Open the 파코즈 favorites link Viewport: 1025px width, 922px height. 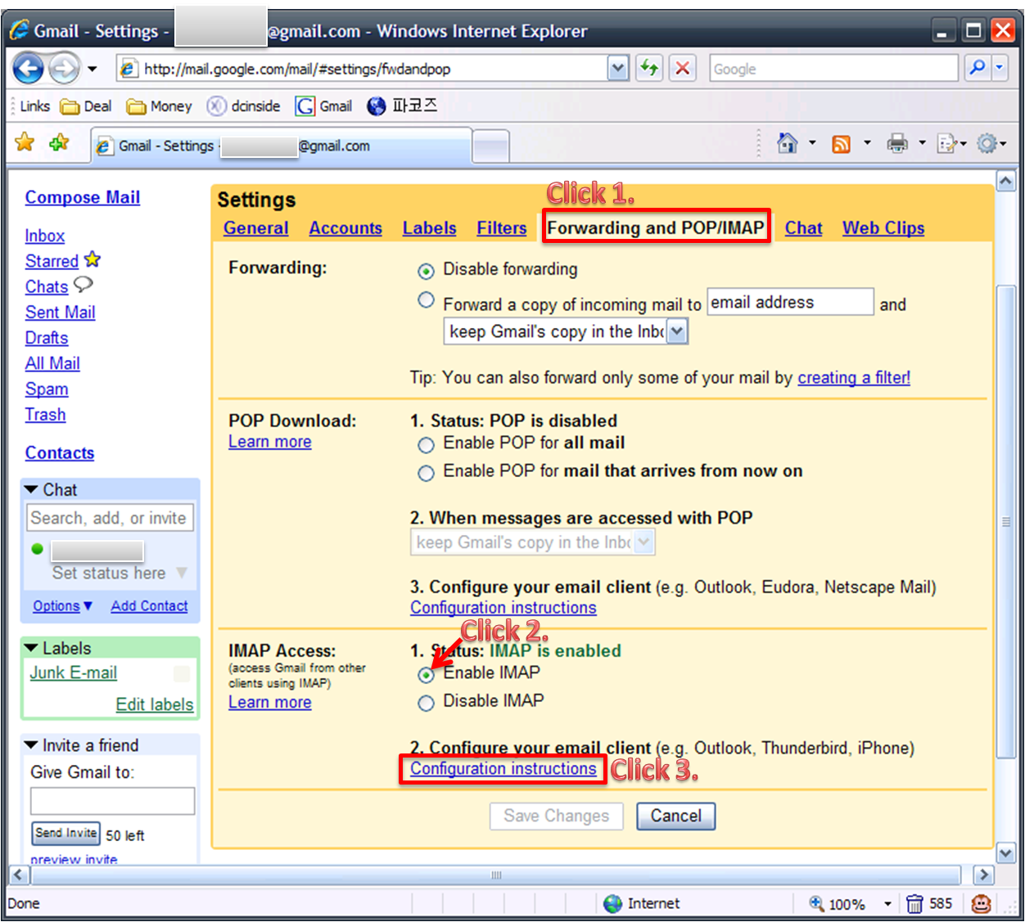pos(402,106)
